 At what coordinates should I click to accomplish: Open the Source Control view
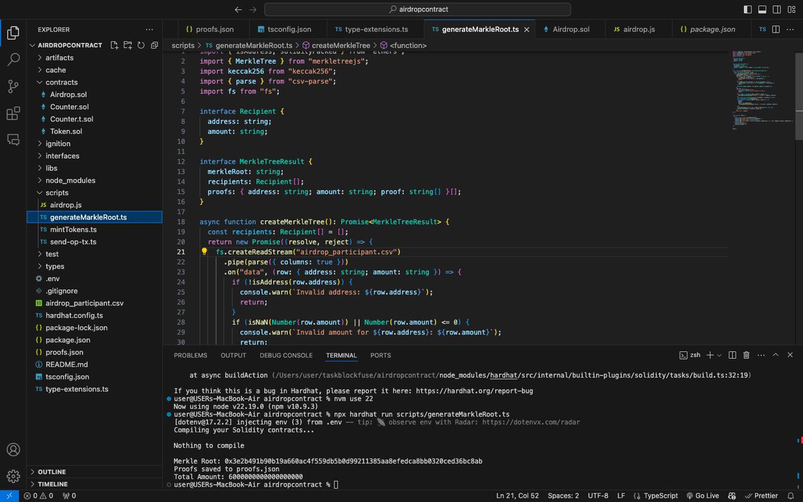tap(13, 86)
